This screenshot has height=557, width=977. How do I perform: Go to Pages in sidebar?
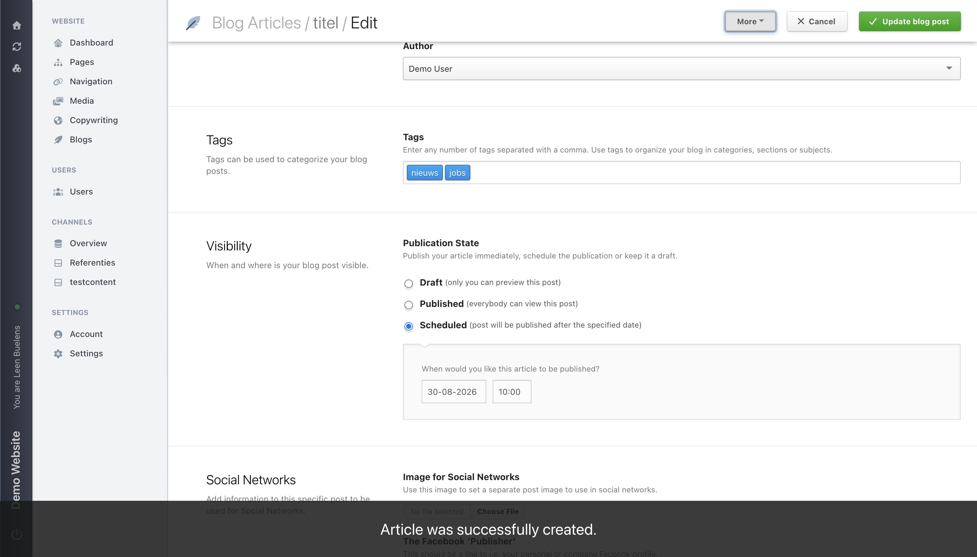click(x=82, y=62)
